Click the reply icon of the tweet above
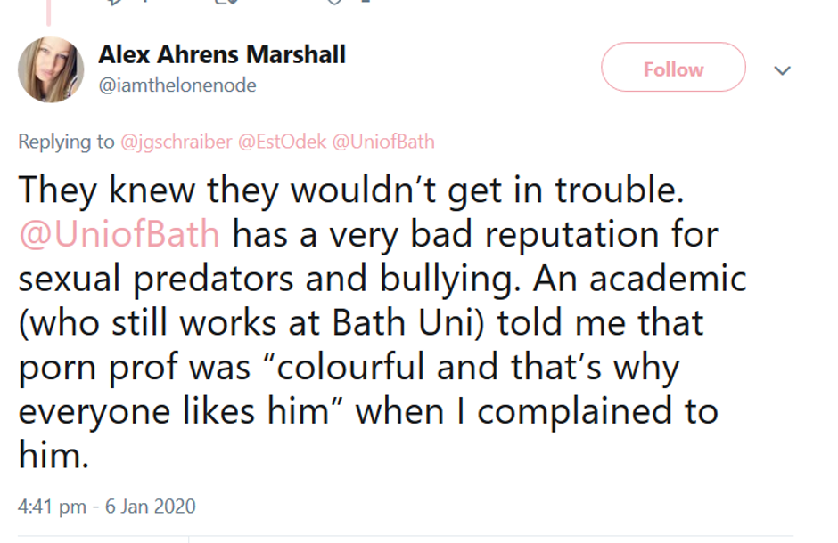This screenshot has height=543, width=838. click(x=111, y=2)
